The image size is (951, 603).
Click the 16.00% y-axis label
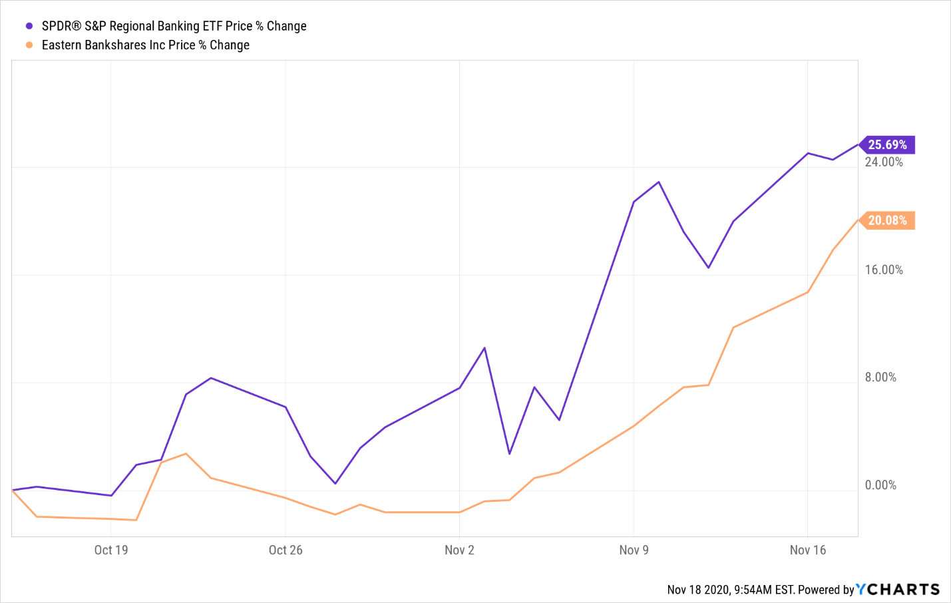(x=884, y=270)
